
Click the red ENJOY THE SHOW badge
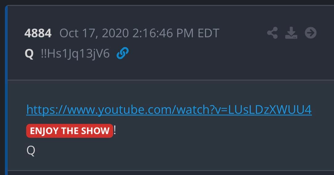click(70, 131)
